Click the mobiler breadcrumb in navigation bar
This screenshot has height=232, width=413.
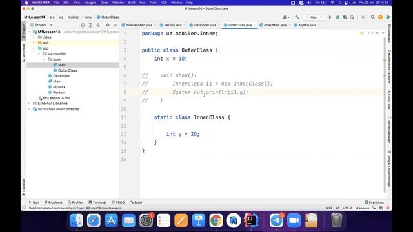point(74,17)
